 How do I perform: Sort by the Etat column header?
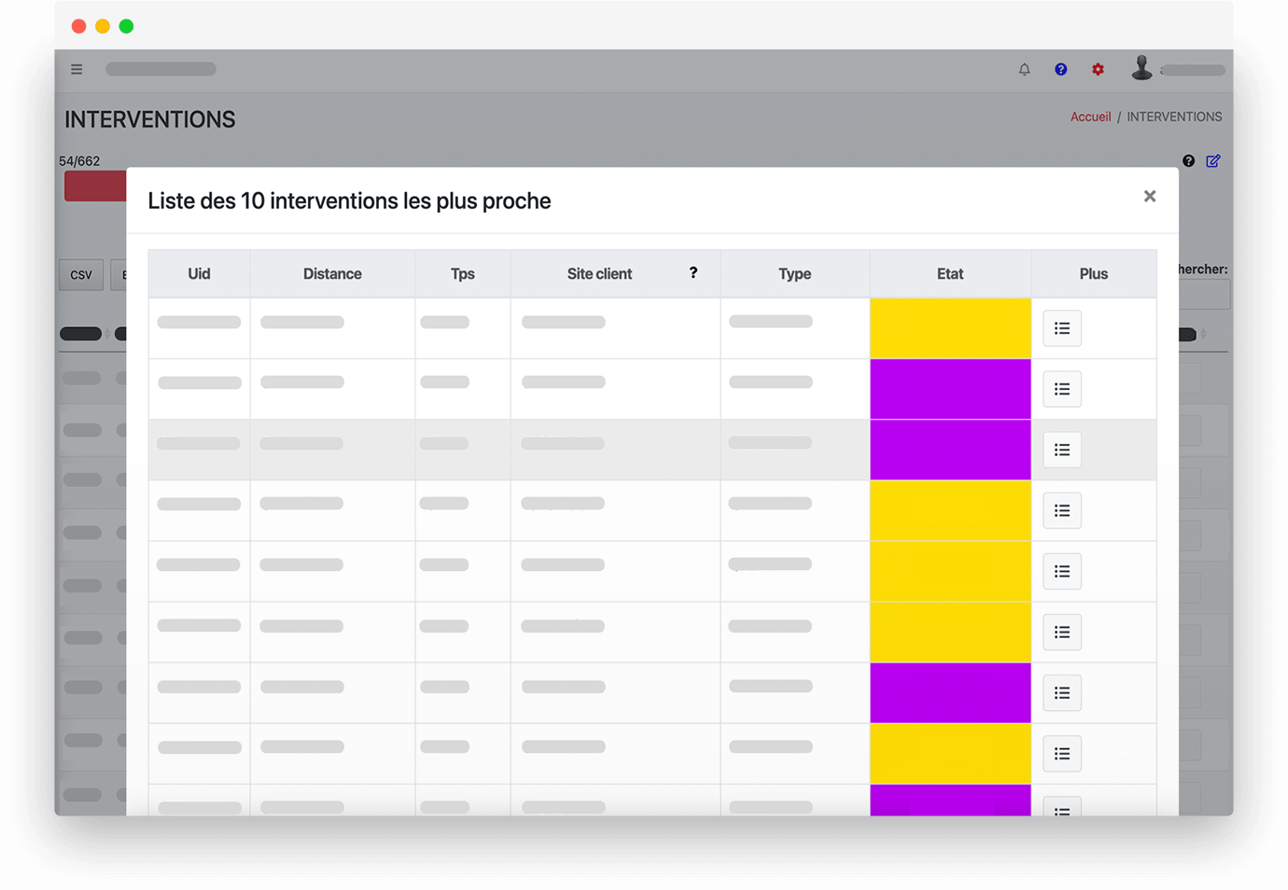[x=950, y=273]
